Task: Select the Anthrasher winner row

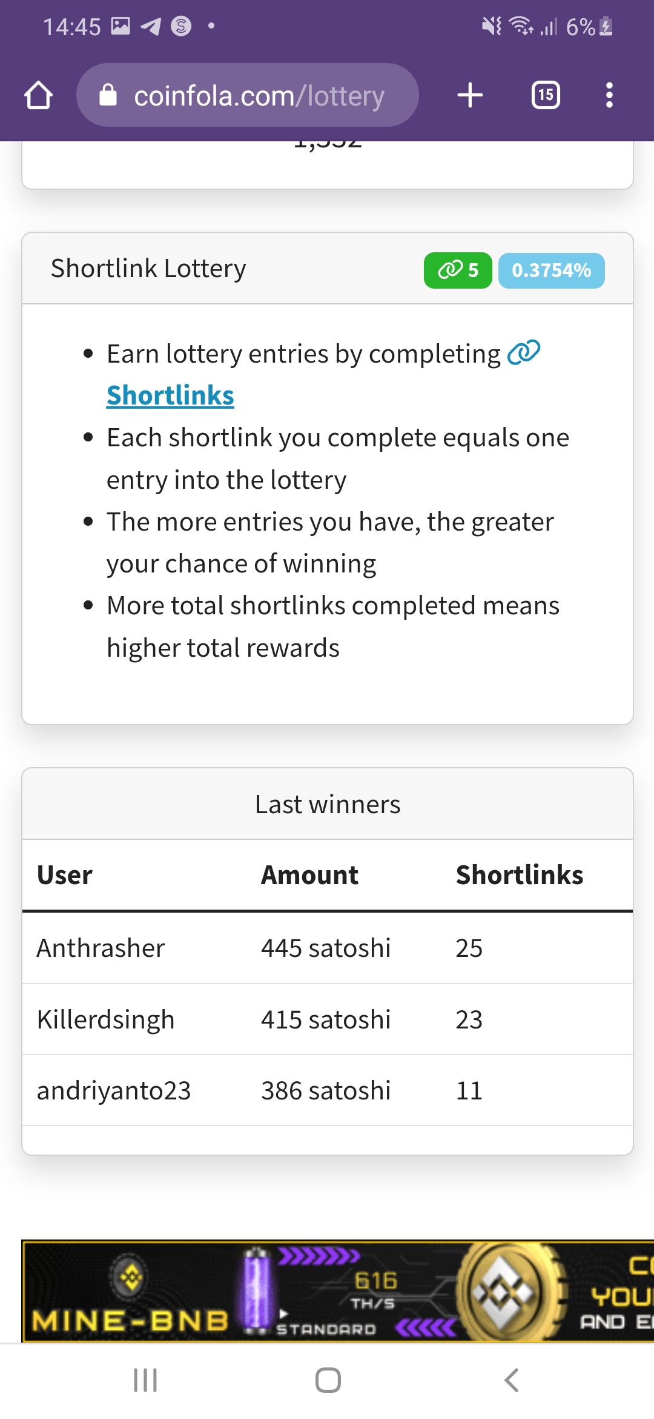Action: pyautogui.click(x=328, y=948)
